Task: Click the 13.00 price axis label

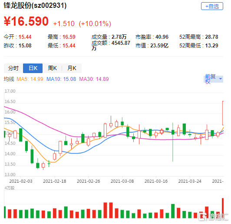Action: [x=10, y=175]
